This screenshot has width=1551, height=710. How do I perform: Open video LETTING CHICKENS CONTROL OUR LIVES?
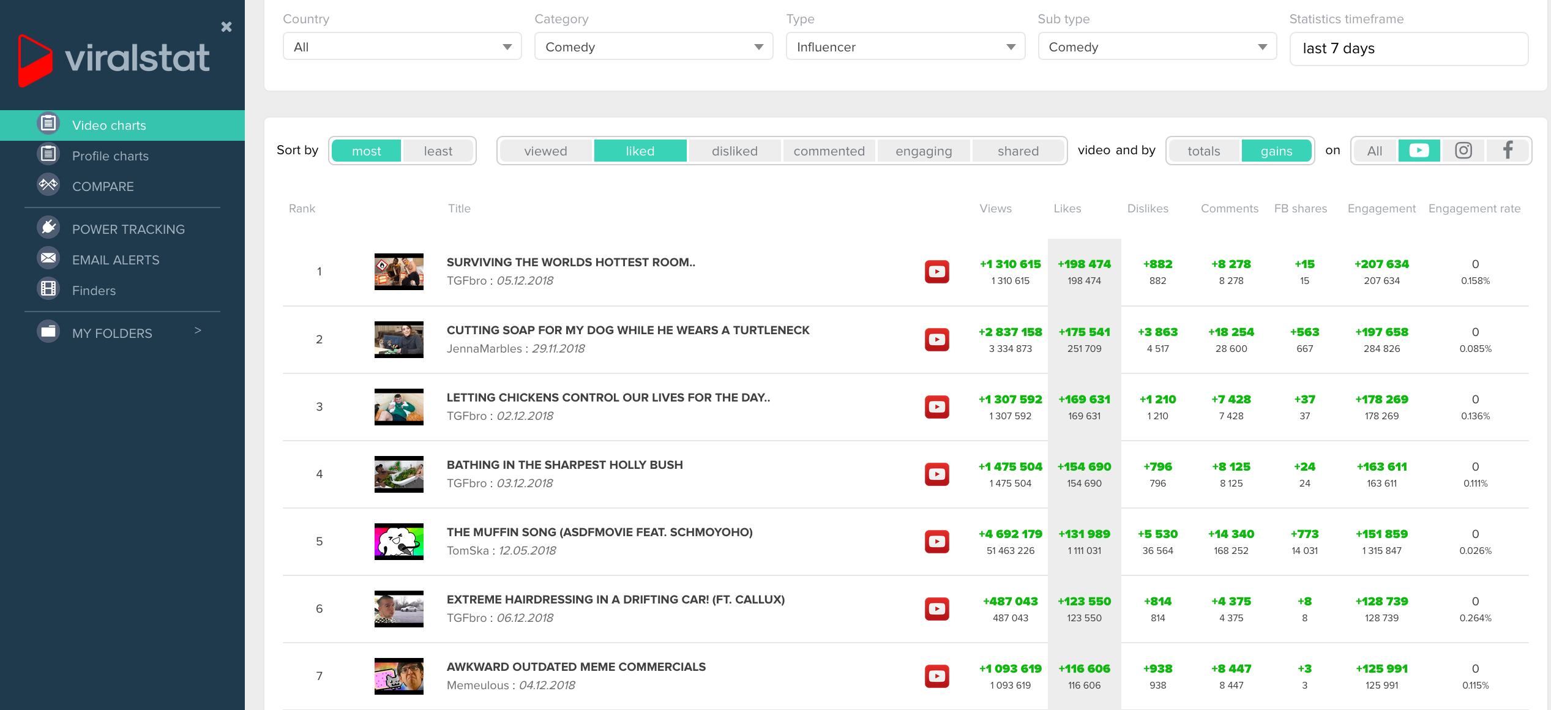click(x=608, y=397)
